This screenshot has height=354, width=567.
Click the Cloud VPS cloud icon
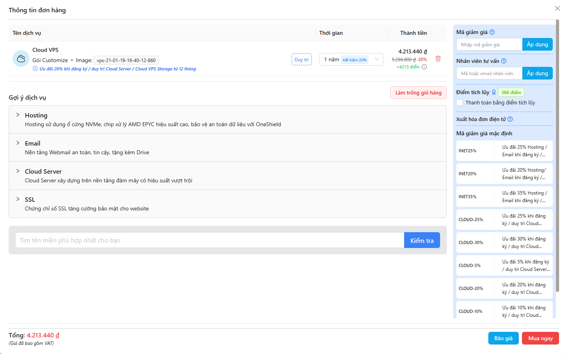(21, 59)
